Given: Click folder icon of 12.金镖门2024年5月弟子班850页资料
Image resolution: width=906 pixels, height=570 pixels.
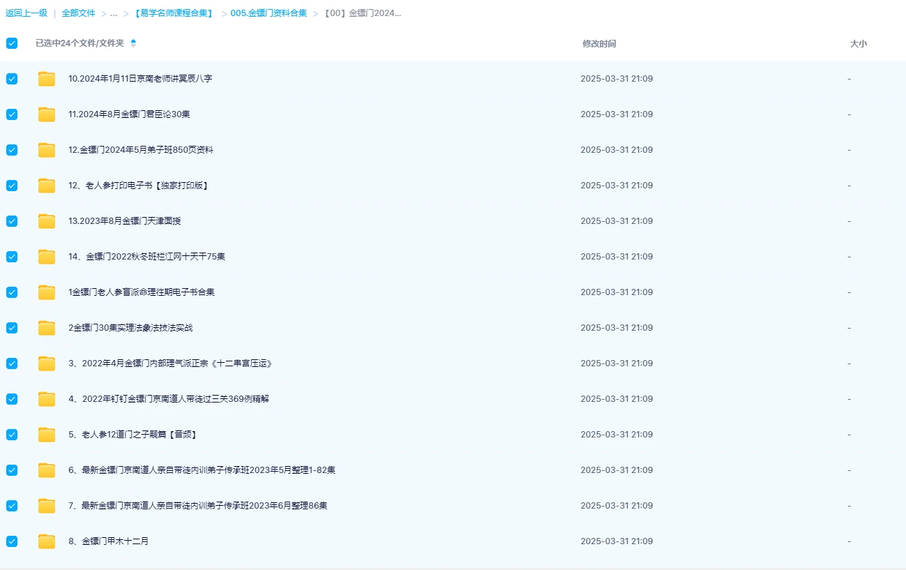Looking at the screenshot, I should 47,150.
